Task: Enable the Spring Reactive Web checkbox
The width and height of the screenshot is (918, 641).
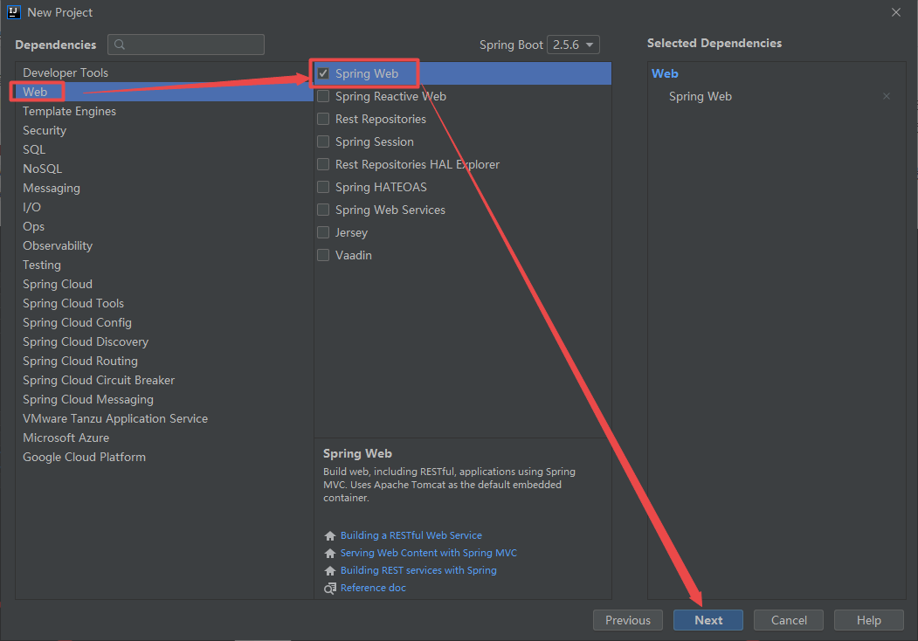Action: (x=323, y=96)
